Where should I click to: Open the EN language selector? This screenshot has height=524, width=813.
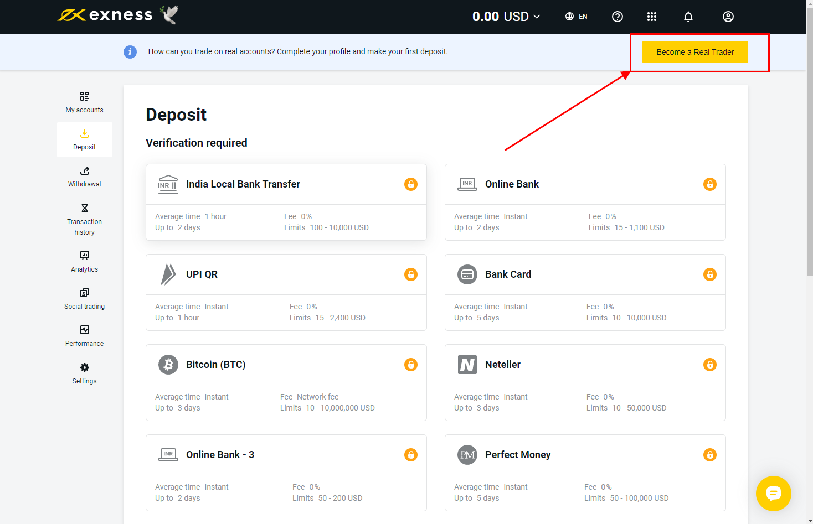point(576,17)
